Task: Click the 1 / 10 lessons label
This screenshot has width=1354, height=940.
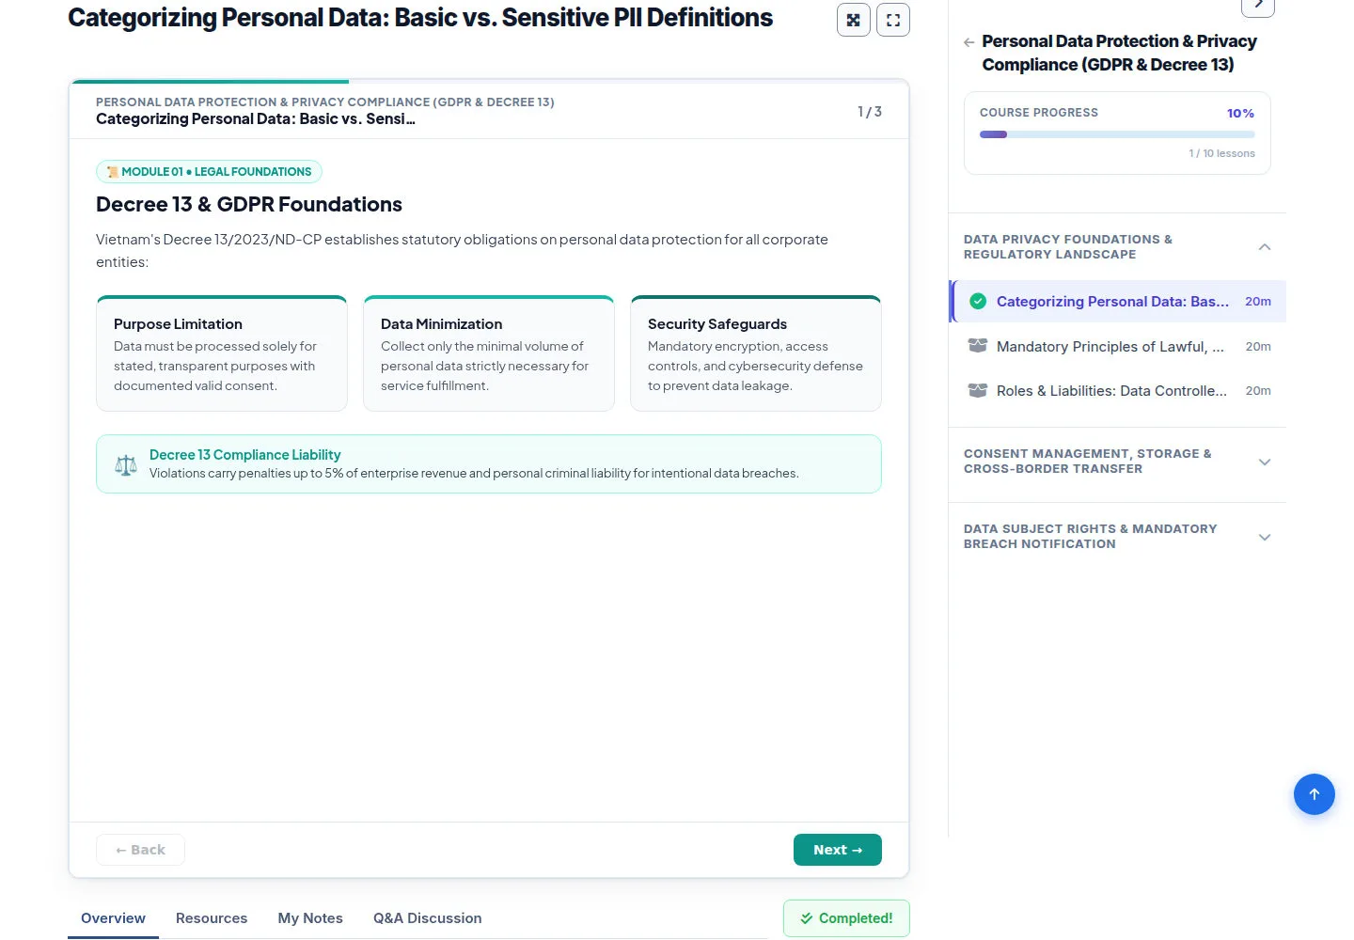Action: (1221, 153)
